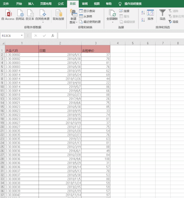Screen dimensions: 184x198
Task: Click the insert function fx button
Action: pyautogui.click(x=53, y=36)
